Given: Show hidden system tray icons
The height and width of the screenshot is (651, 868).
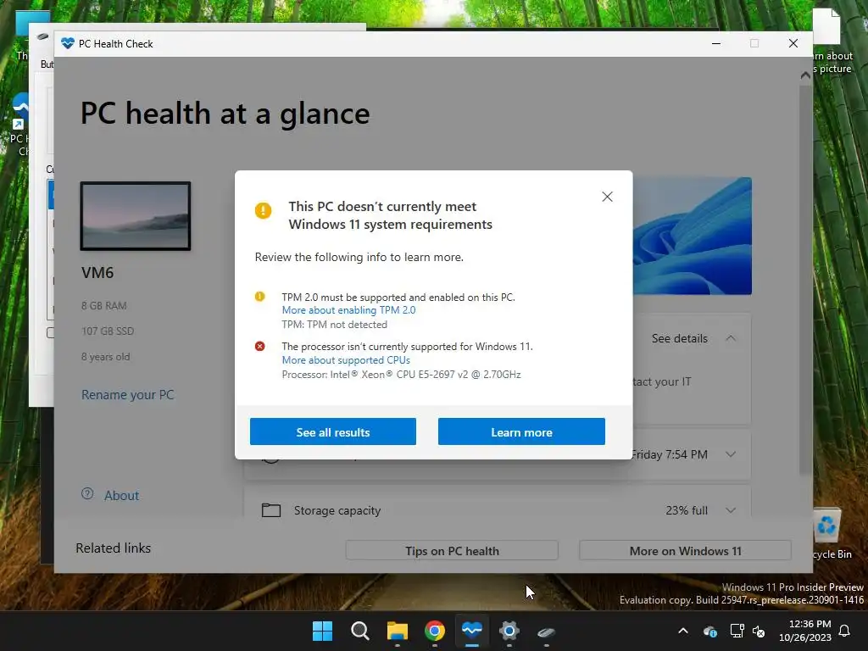Looking at the screenshot, I should click(683, 631).
